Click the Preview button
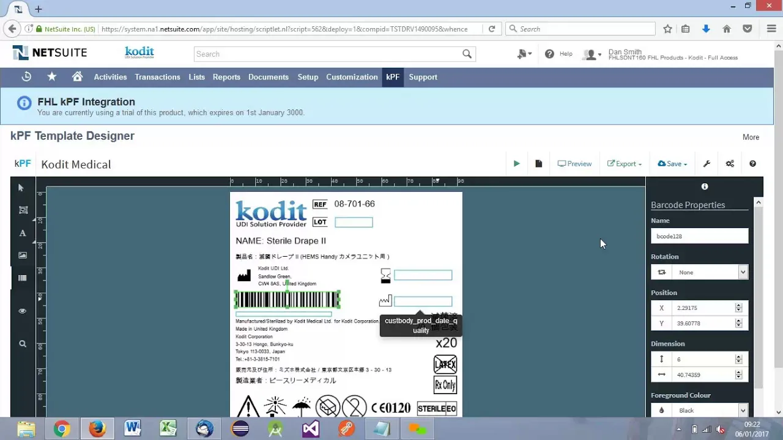Image resolution: width=783 pixels, height=440 pixels. coord(574,164)
